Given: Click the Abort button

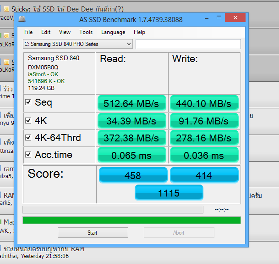Looking at the screenshot, I should click(179, 233).
